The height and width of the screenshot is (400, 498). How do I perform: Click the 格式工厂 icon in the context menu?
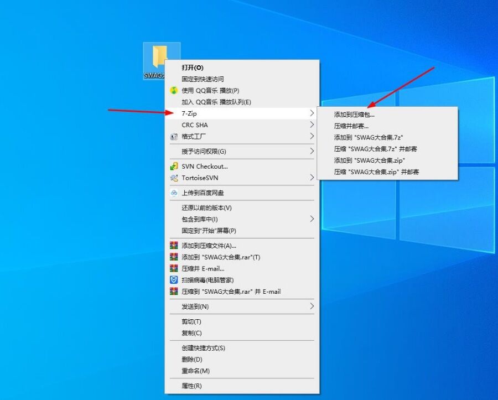(174, 137)
